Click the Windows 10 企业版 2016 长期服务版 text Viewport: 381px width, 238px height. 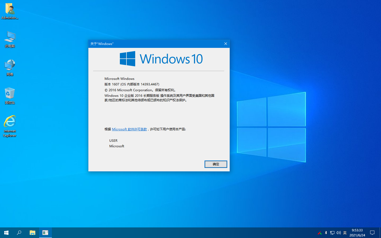click(x=132, y=96)
